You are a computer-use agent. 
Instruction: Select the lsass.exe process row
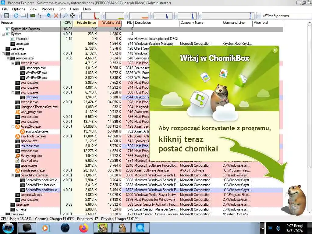coord(141,204)
